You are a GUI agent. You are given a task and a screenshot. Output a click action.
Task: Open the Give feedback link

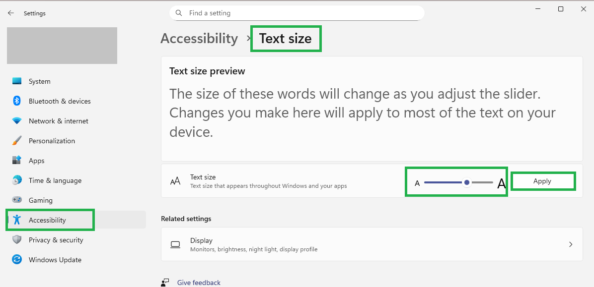pos(199,283)
